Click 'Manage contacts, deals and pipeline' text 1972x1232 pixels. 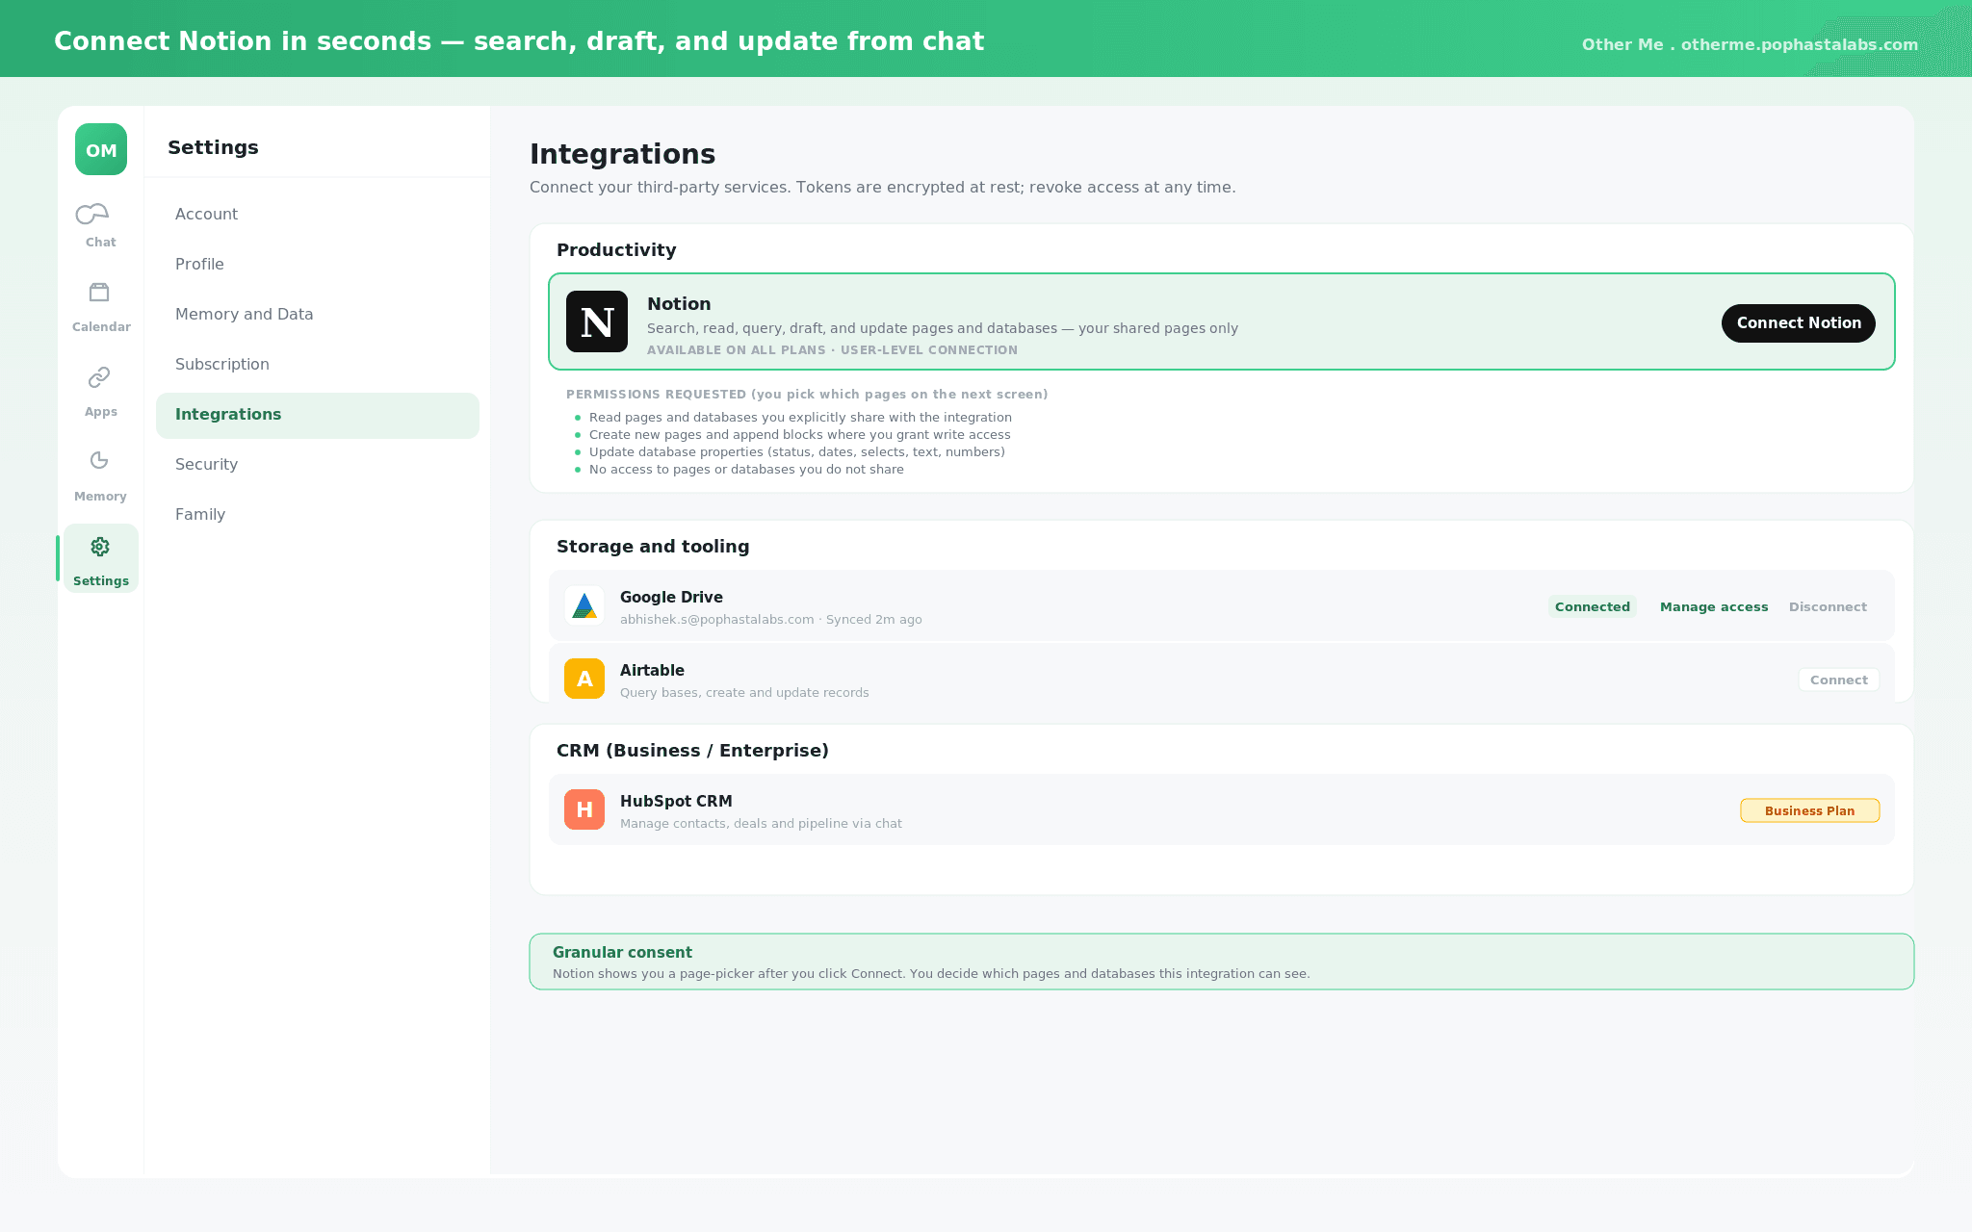coord(761,824)
